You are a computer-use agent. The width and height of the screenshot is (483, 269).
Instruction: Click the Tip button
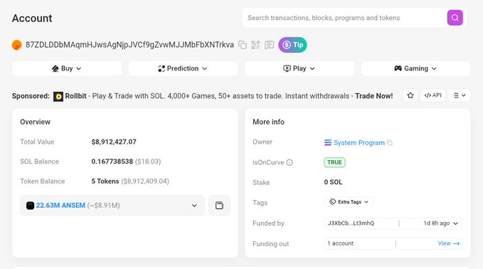tap(292, 45)
